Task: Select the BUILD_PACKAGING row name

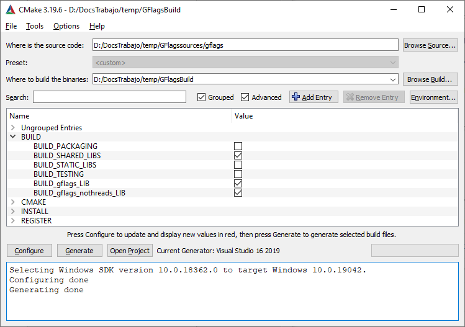Action: (65, 146)
